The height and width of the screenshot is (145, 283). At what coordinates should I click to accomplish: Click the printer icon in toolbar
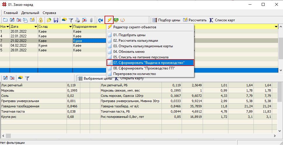pos(78,20)
